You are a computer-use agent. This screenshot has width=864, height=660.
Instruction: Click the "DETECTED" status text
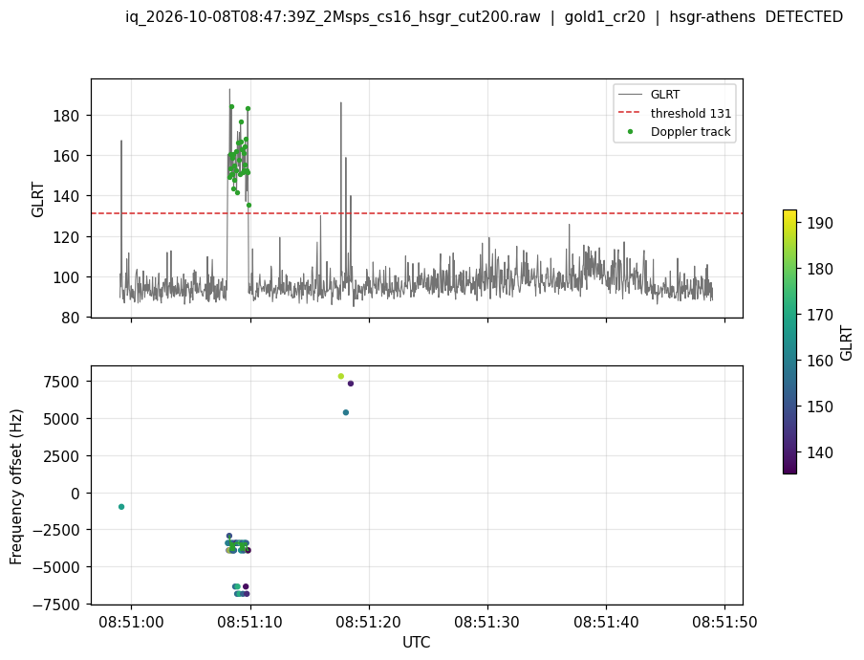point(804,17)
